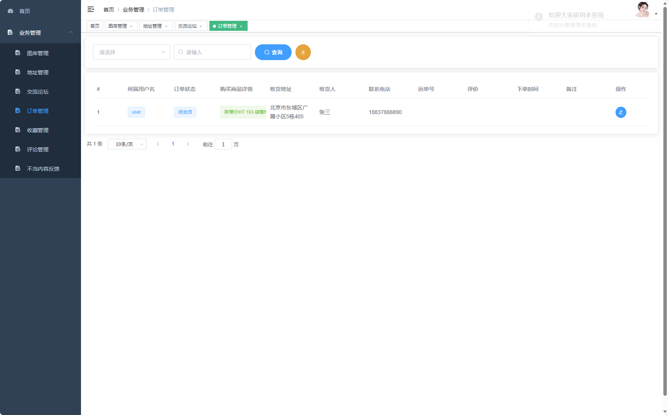Open 收藏管理 in the sidebar

pyautogui.click(x=38, y=130)
